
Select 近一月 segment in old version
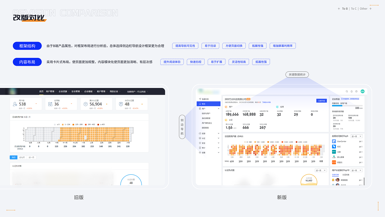[x=31, y=157]
